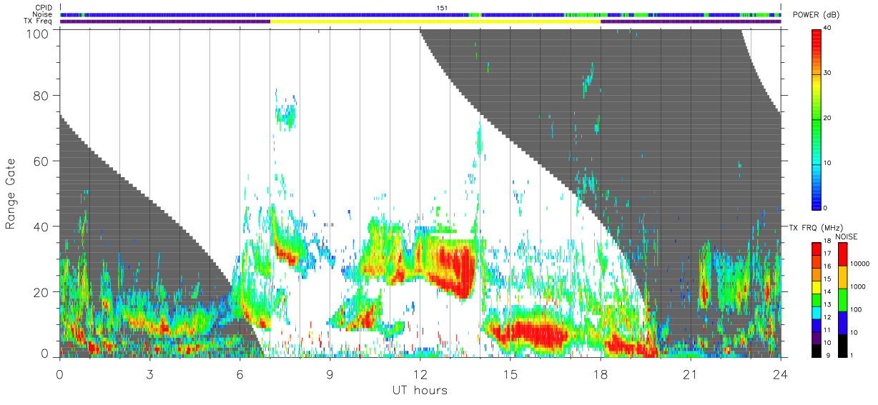Click noise scale label 1000
This screenshot has height=405, width=878.
(x=858, y=286)
